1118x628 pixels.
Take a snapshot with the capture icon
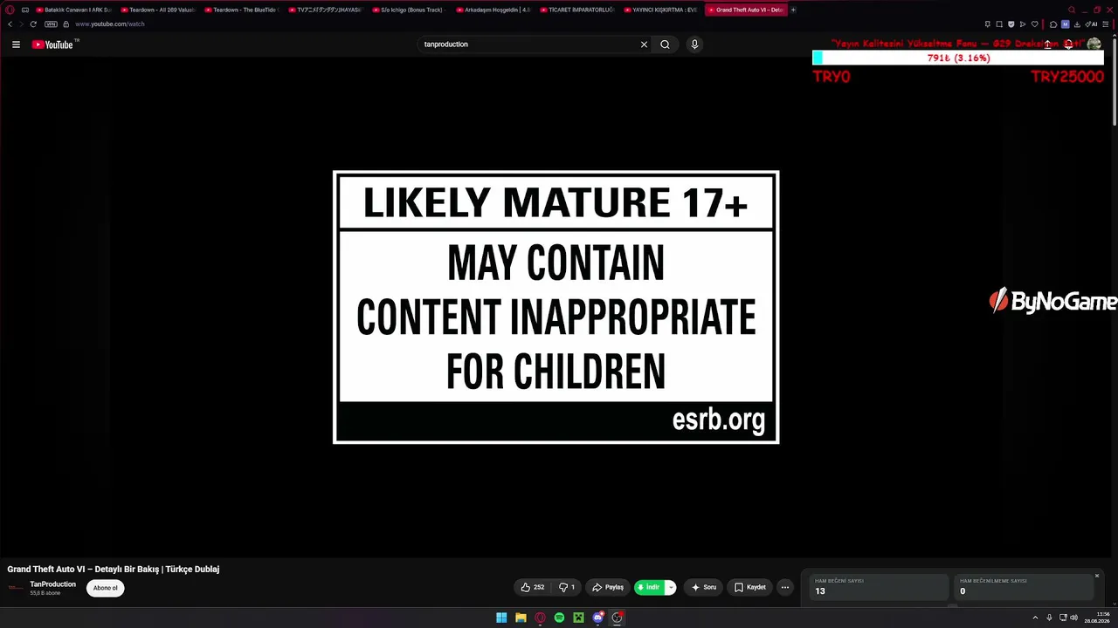999,24
